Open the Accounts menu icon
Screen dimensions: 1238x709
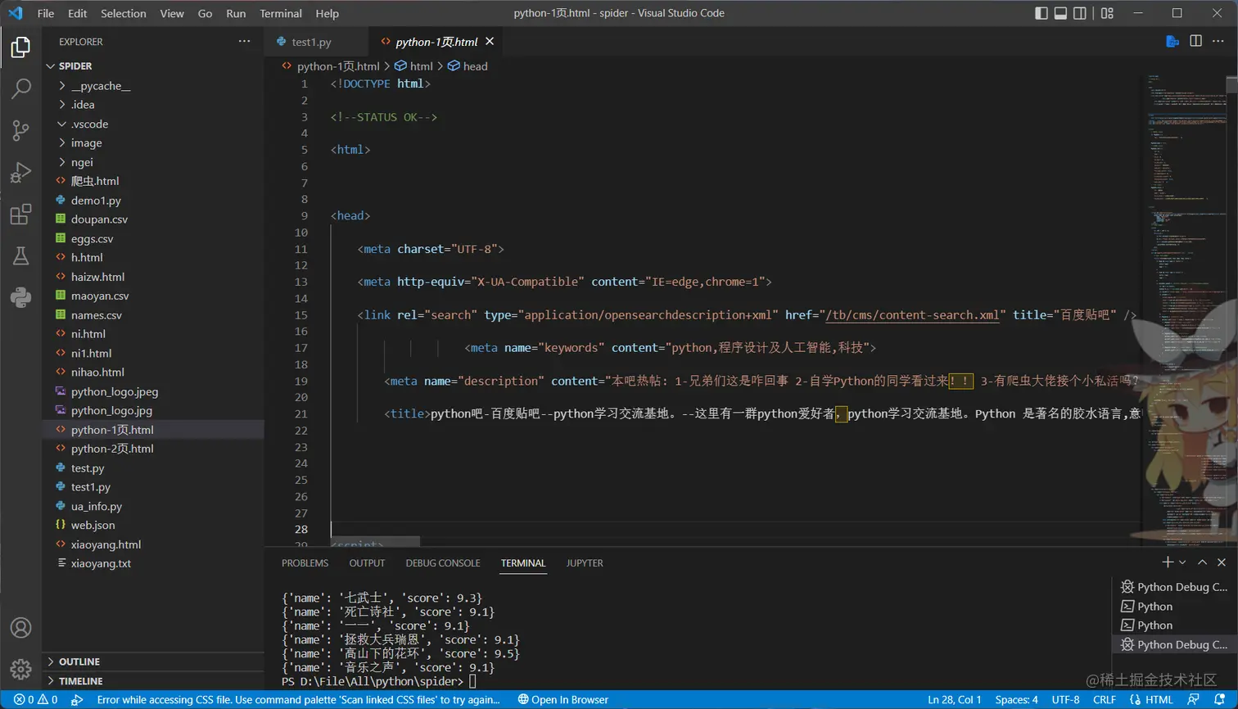[20, 628]
